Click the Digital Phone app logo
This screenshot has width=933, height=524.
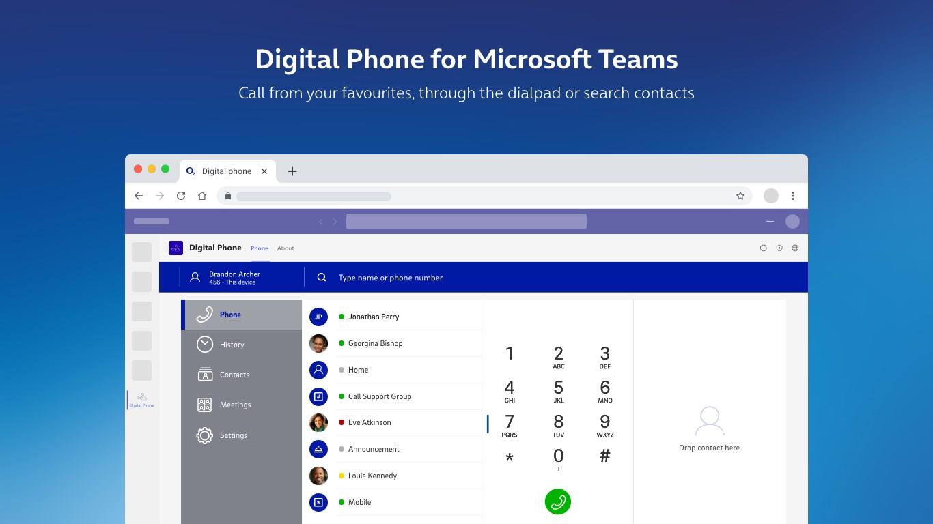[176, 248]
